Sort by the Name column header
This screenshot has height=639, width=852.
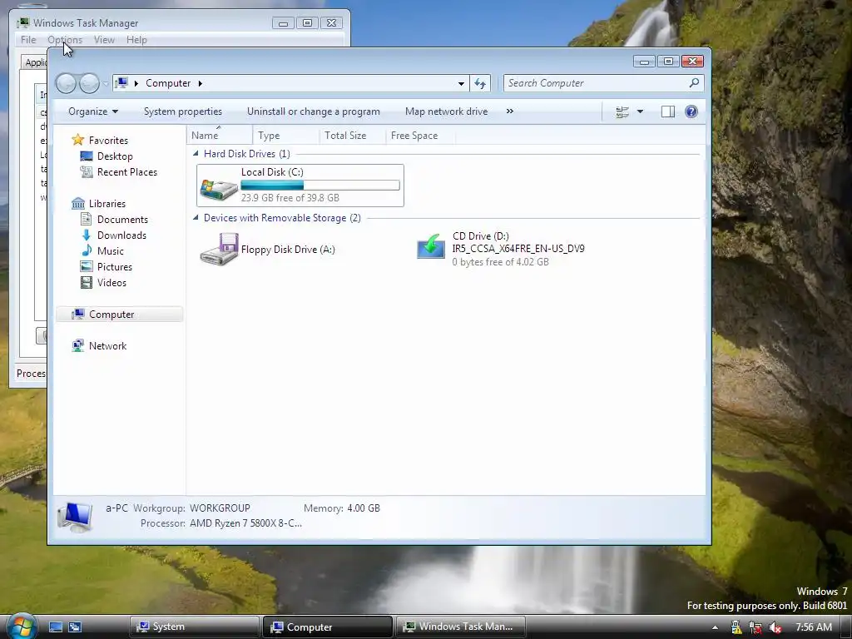coord(220,136)
